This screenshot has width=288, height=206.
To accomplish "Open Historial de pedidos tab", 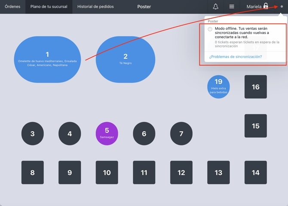I will coord(95,6).
